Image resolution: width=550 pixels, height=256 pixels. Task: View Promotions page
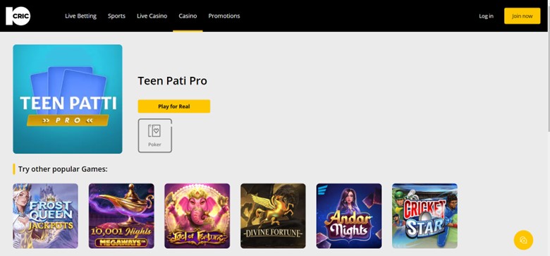[224, 16]
